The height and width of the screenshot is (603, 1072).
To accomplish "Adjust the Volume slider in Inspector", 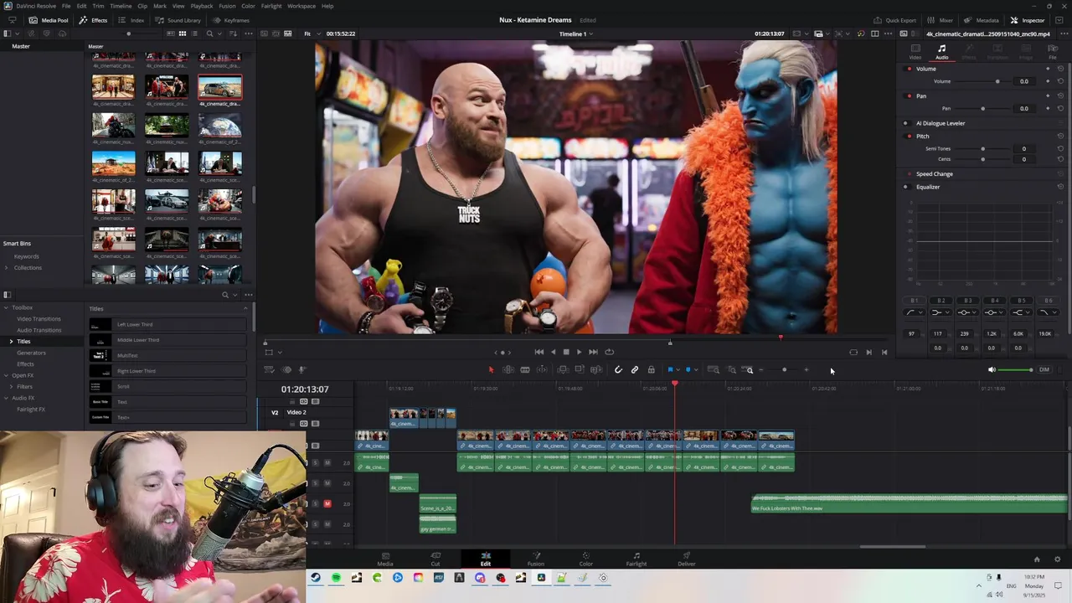I will 997,81.
